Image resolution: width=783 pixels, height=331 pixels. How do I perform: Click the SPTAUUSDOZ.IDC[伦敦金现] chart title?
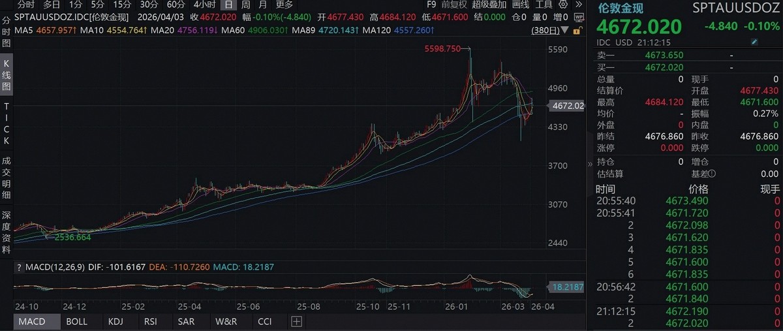click(72, 17)
